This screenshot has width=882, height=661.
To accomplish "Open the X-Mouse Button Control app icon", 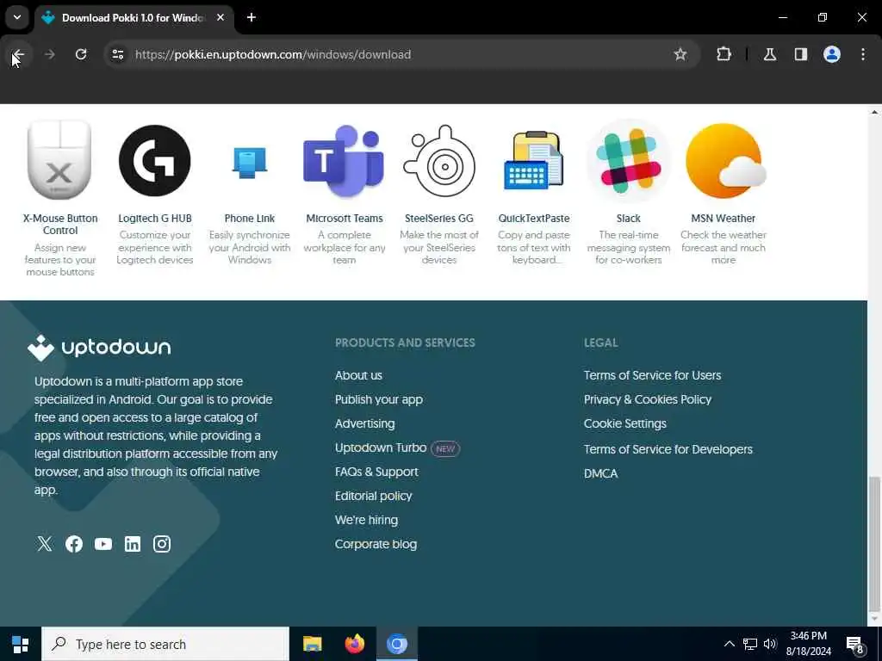I will (59, 160).
